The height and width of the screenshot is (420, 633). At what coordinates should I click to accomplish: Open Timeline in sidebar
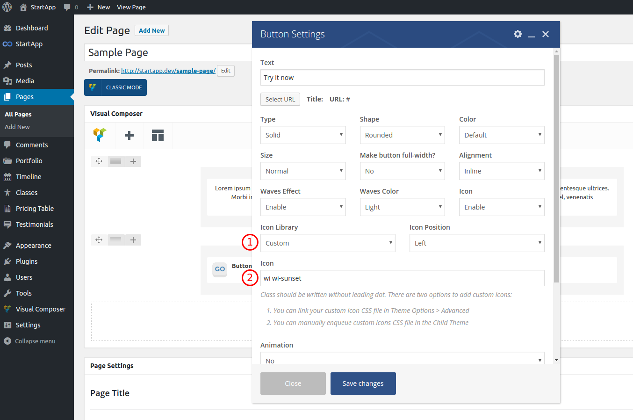[37, 177]
